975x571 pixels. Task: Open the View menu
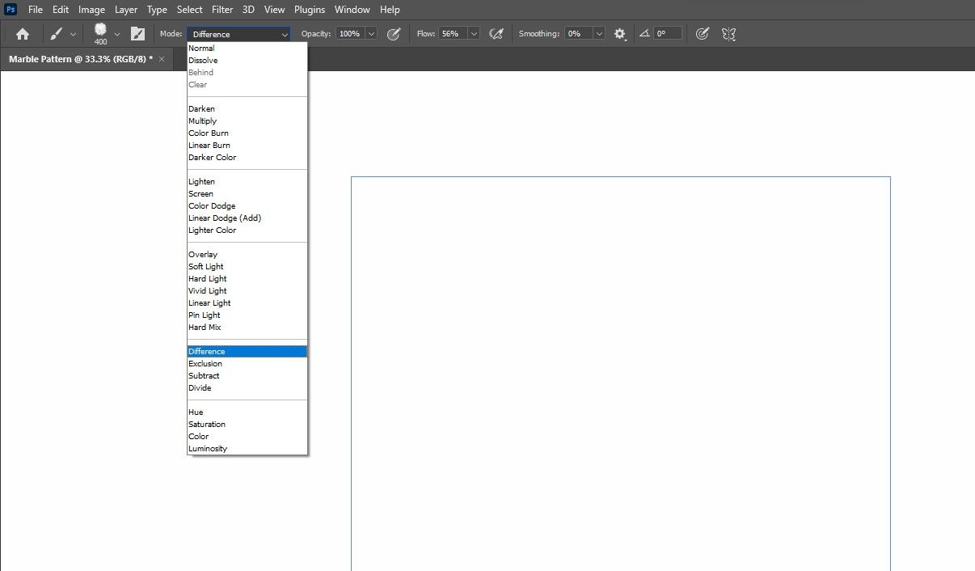tap(275, 10)
